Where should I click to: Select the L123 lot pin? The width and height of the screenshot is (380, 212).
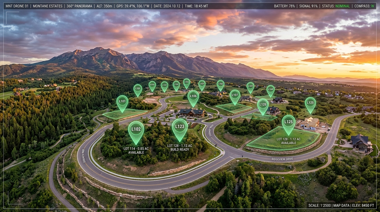[x=180, y=130]
